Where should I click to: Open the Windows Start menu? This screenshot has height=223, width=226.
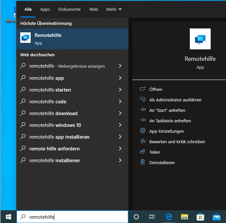(x=8, y=216)
